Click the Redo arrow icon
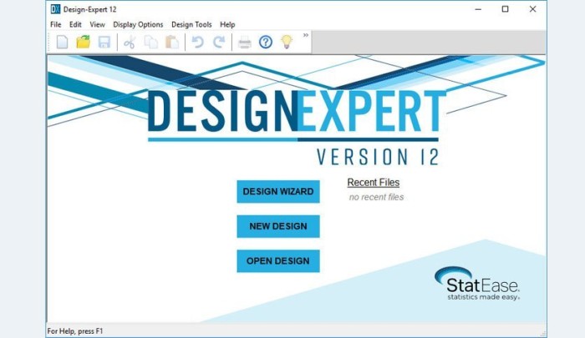Viewport: 585px width, 338px height. click(x=219, y=42)
